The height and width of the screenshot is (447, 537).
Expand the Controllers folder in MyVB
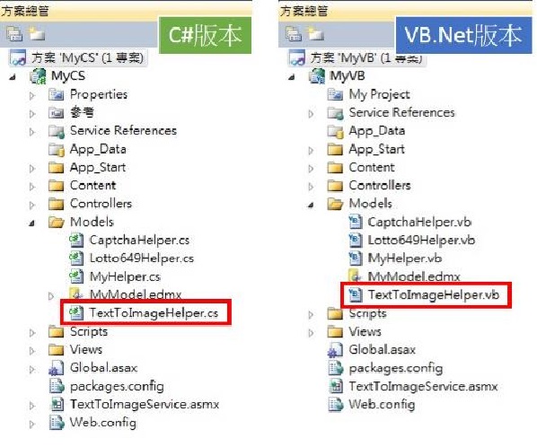click(x=311, y=187)
